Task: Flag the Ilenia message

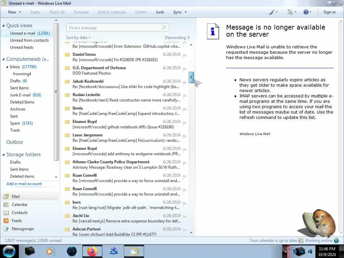Action: (x=184, y=109)
